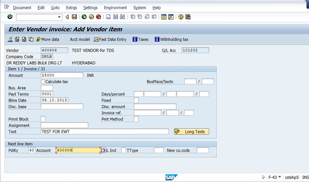Click the First Page icon

(133, 17)
